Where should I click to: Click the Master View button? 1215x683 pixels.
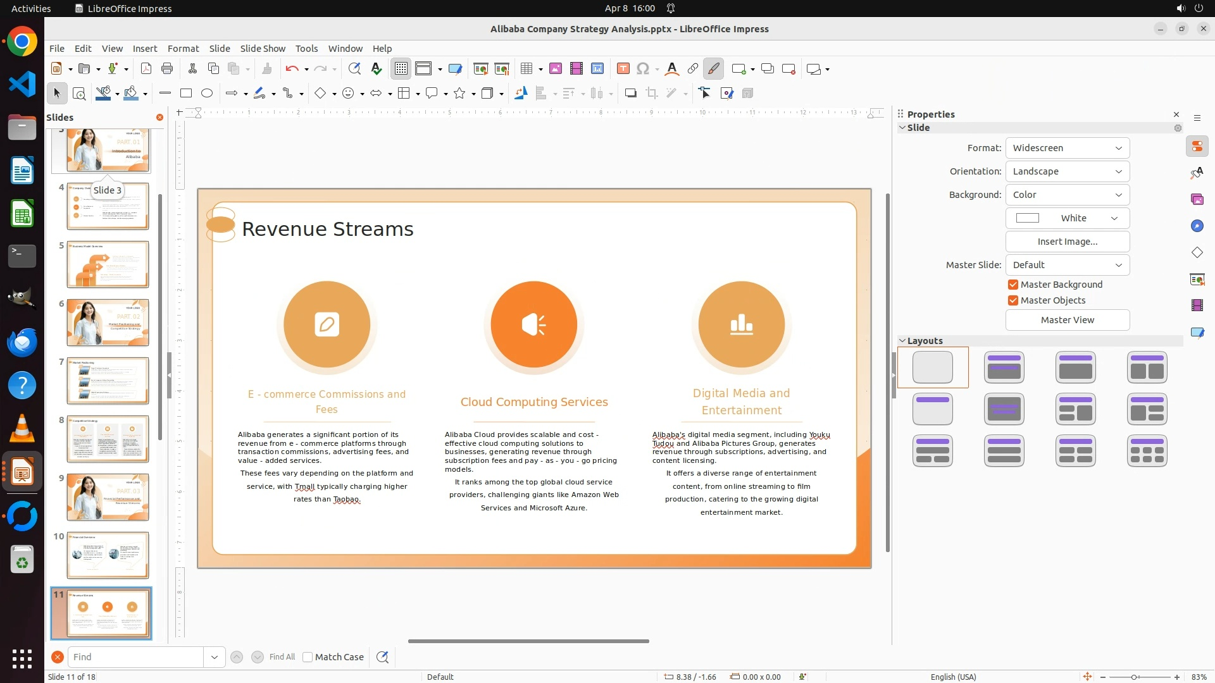pos(1067,320)
